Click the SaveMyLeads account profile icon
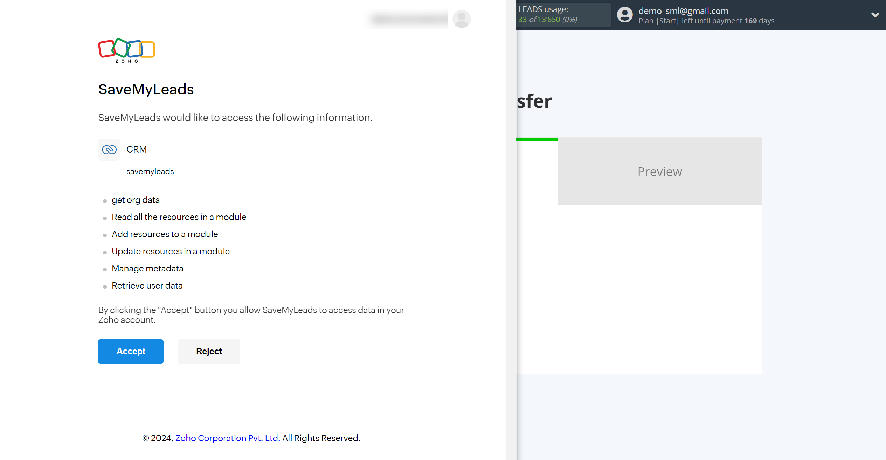Image resolution: width=886 pixels, height=460 pixels. [625, 15]
